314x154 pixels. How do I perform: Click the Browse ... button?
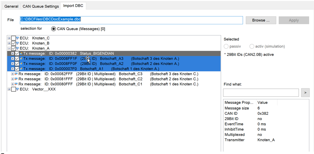(261, 20)
